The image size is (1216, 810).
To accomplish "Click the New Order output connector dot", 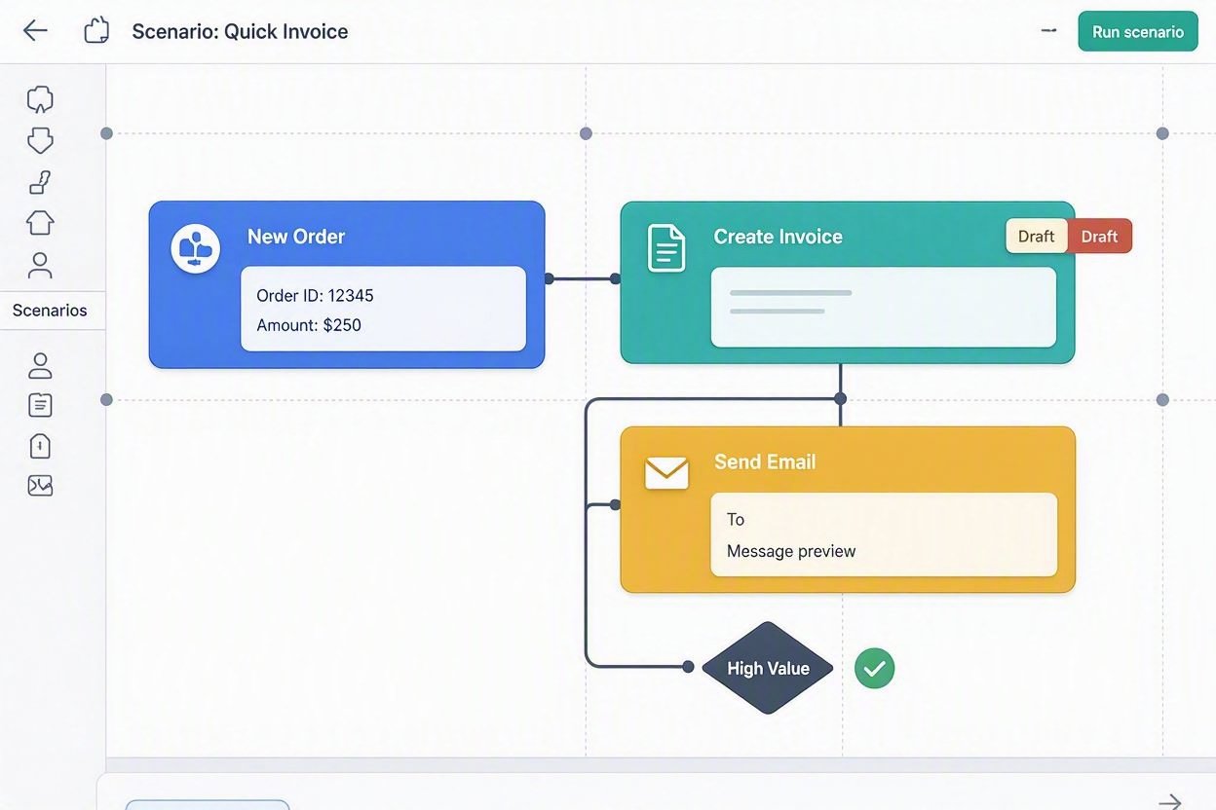I will tap(549, 278).
